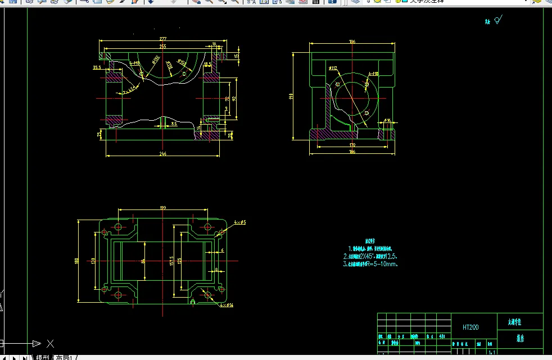This screenshot has width=552, height=360.
Task: Select the vertical 133 dimension text
Action: [93, 261]
